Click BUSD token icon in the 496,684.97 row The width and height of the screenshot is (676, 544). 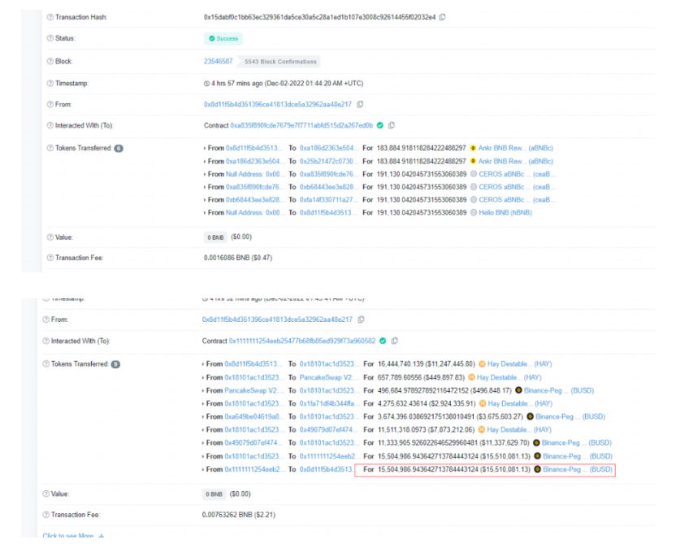[x=518, y=390]
